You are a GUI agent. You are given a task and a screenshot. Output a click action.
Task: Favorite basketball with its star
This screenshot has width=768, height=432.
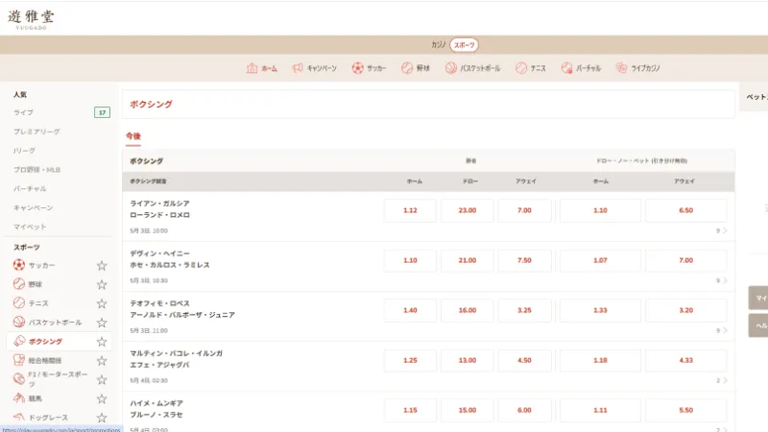(x=102, y=323)
